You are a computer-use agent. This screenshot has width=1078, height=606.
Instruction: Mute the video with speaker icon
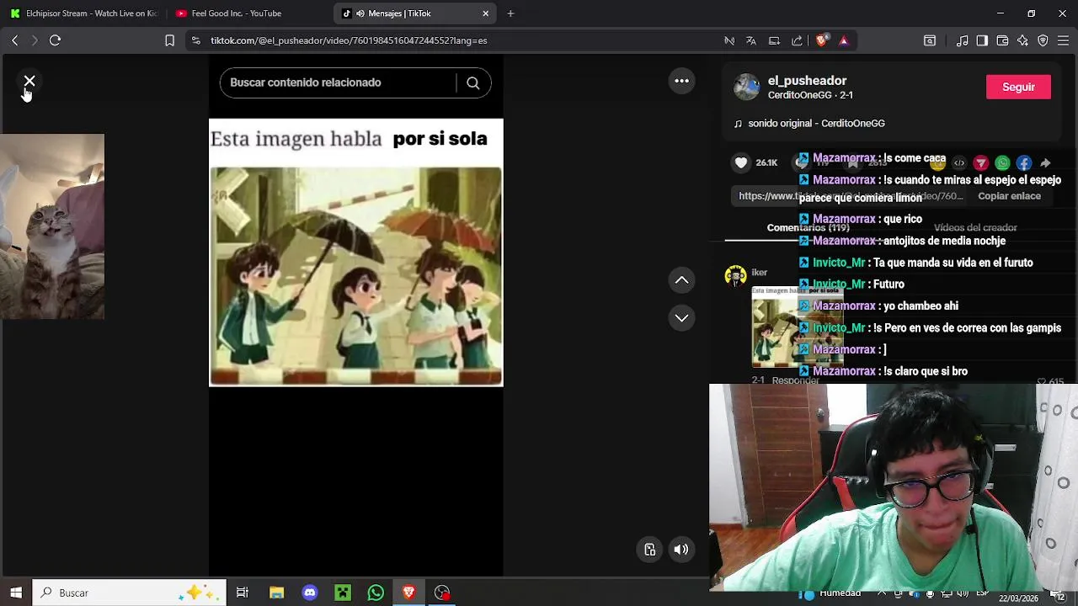click(681, 550)
